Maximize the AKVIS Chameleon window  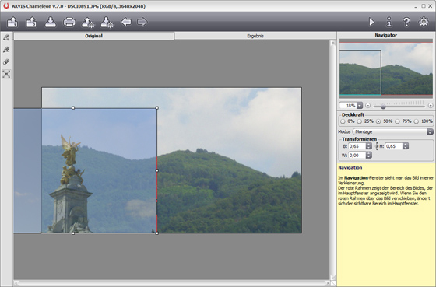click(x=424, y=6)
